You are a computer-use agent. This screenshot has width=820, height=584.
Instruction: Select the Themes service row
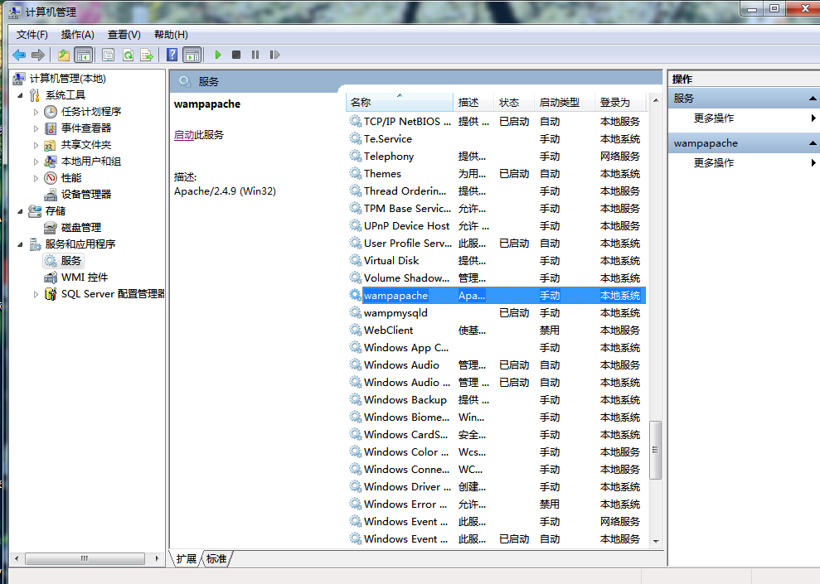click(497, 174)
